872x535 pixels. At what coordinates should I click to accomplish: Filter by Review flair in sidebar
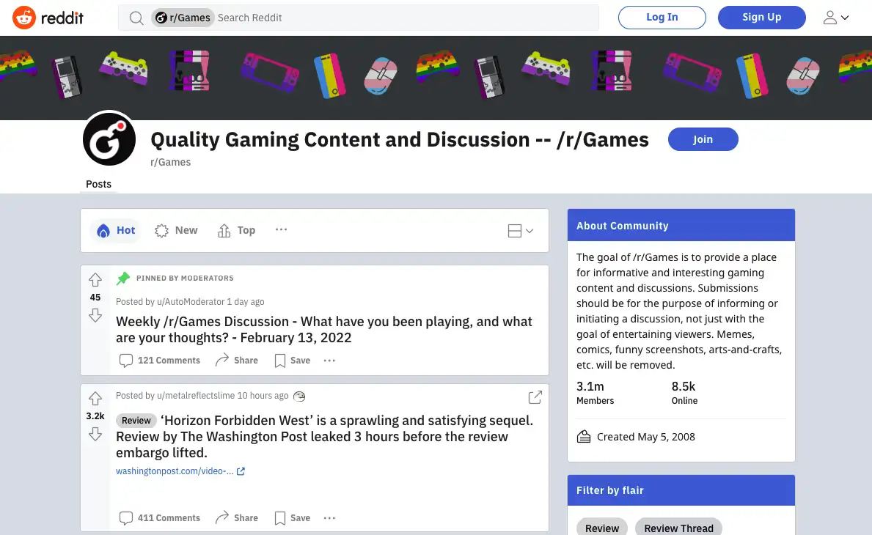[x=601, y=528]
